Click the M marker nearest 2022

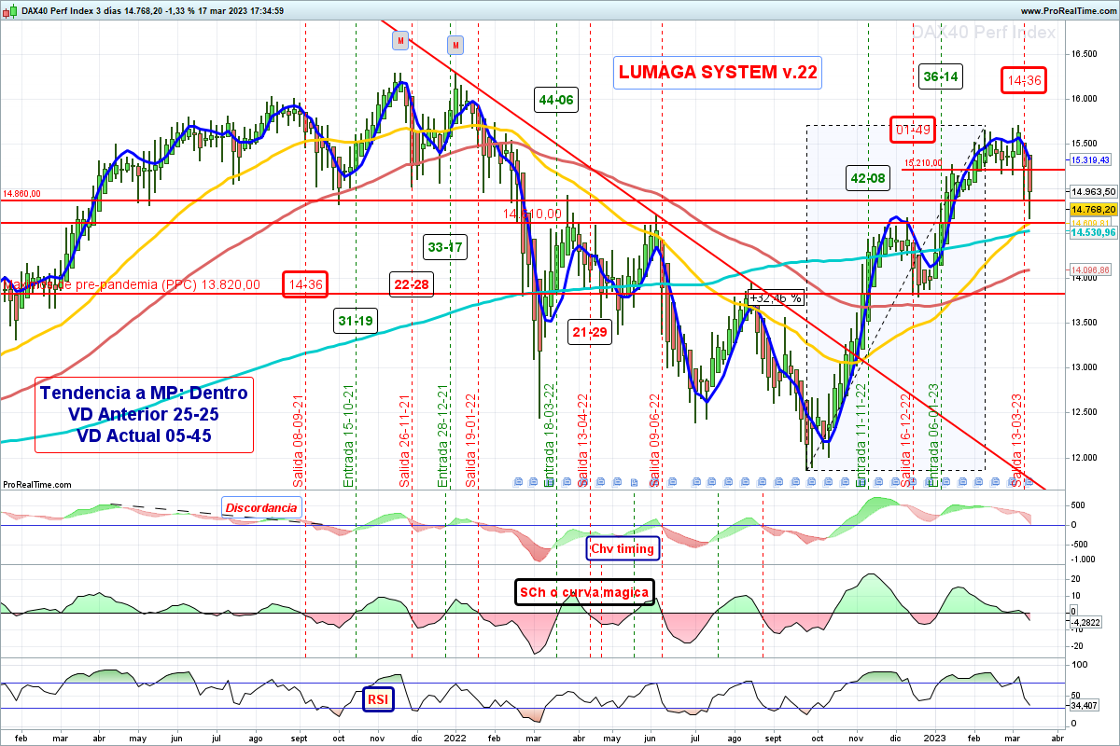pos(455,45)
